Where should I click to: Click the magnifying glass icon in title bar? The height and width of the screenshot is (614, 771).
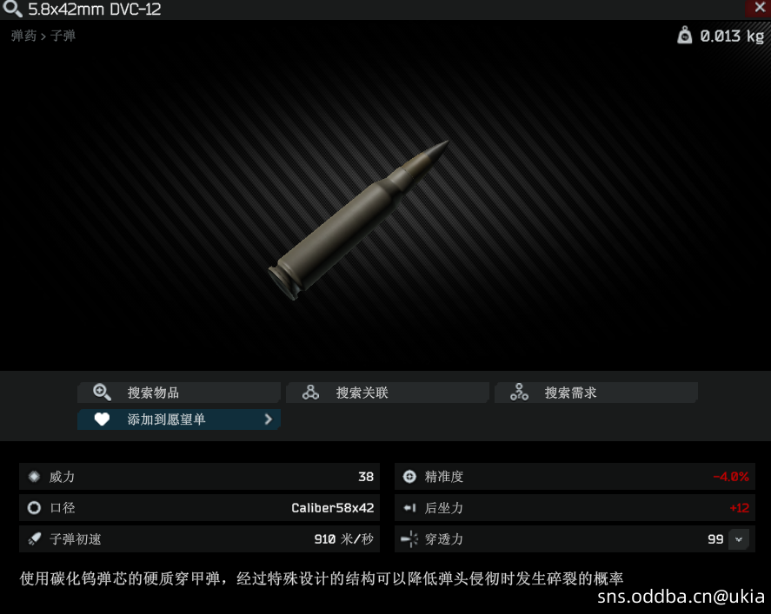[12, 10]
